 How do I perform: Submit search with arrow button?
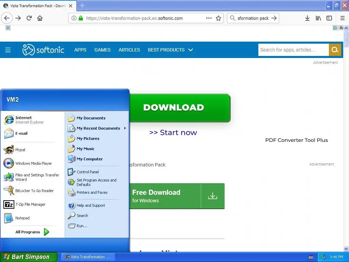click(274, 18)
